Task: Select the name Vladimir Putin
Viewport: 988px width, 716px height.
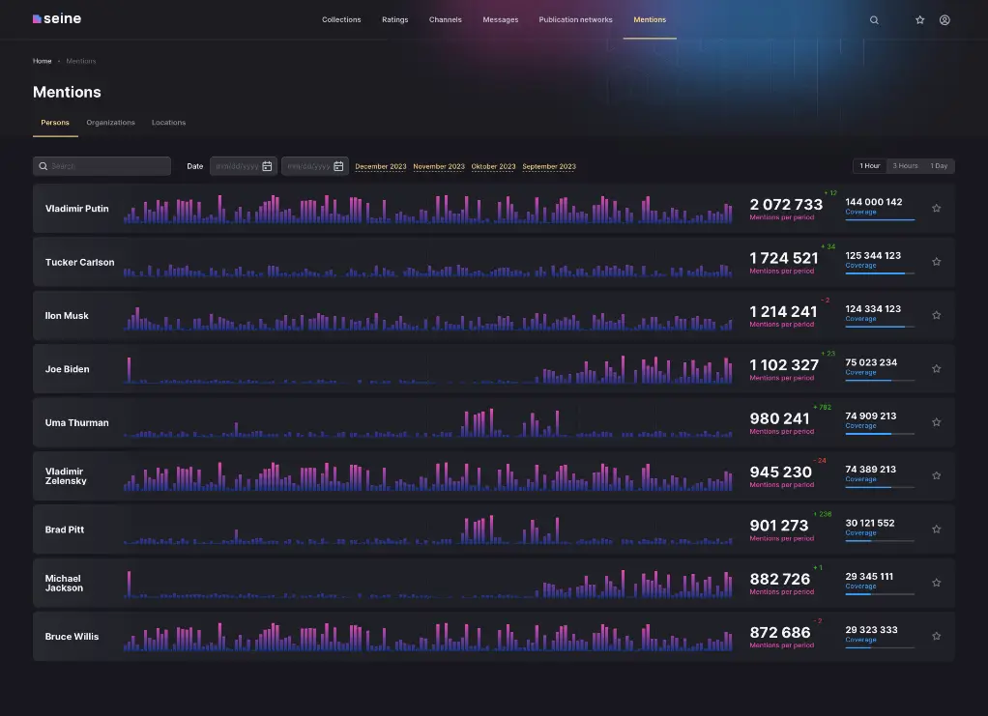Action: click(x=77, y=209)
